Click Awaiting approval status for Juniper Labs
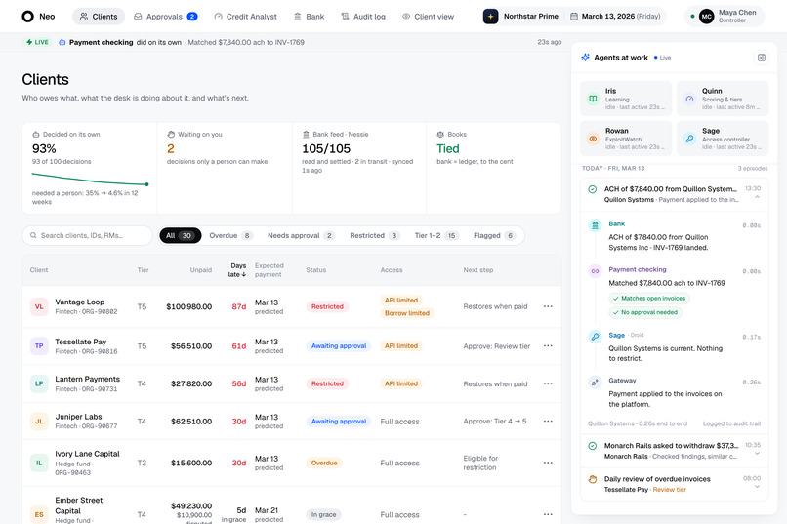Image resolution: width=787 pixels, height=524 pixels. (x=339, y=422)
